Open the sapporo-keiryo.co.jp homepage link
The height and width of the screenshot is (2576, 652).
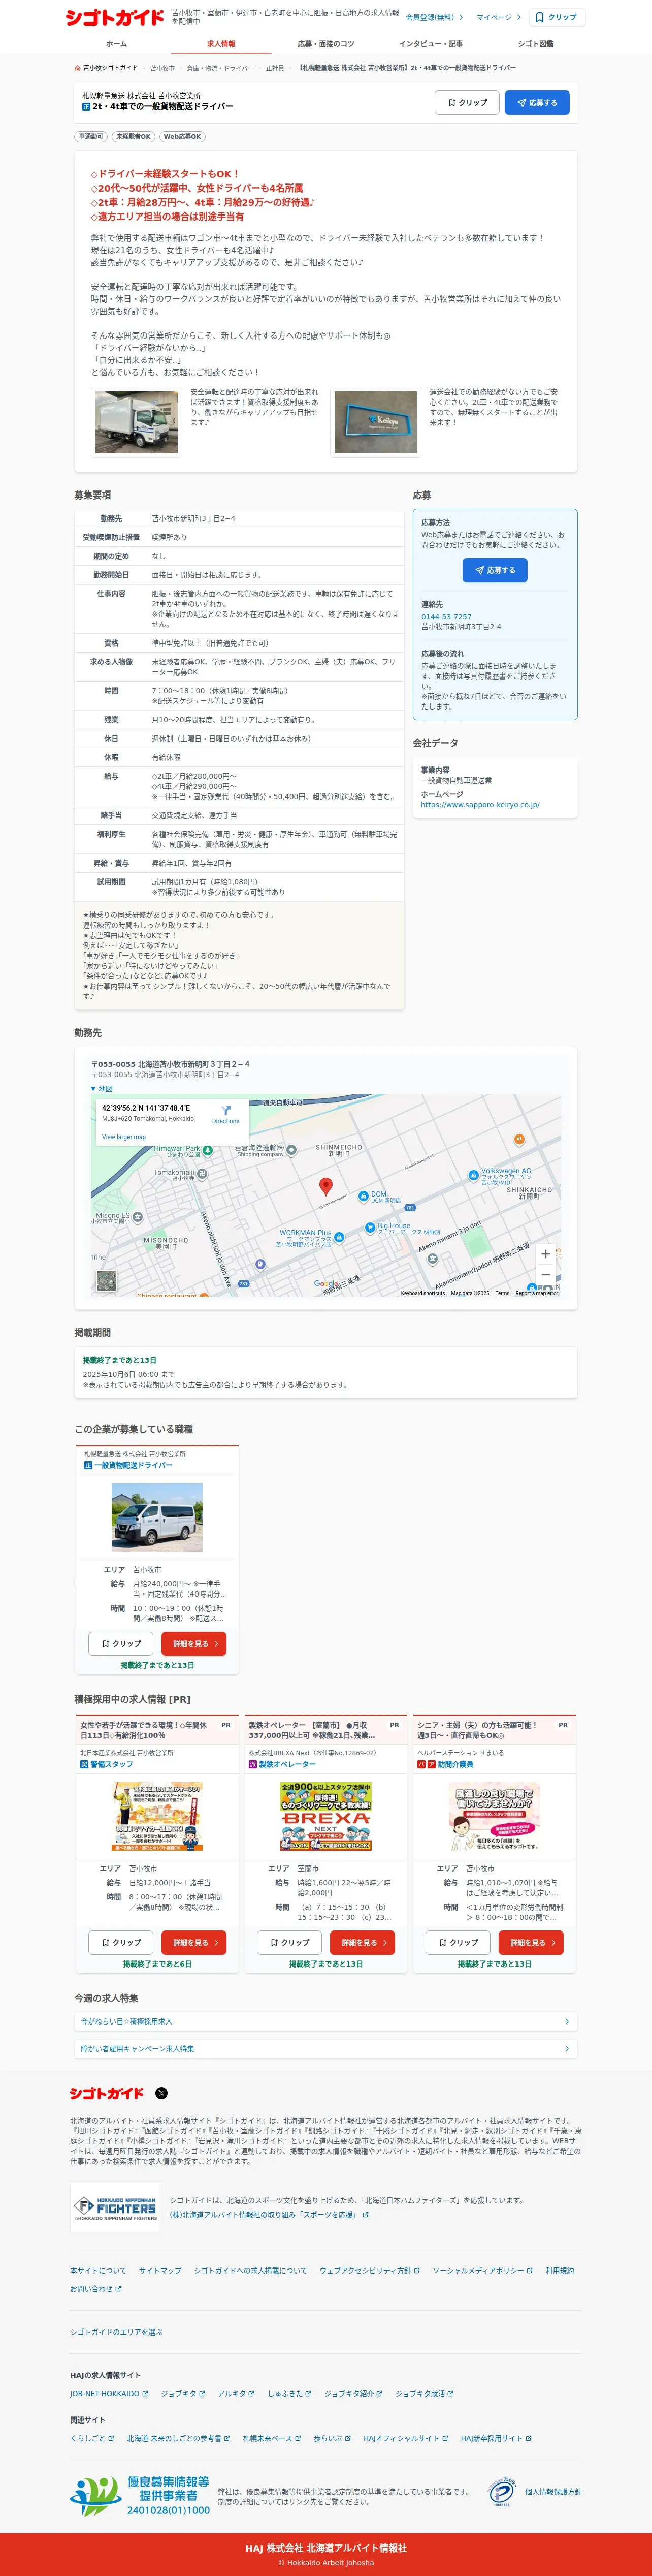[480, 804]
